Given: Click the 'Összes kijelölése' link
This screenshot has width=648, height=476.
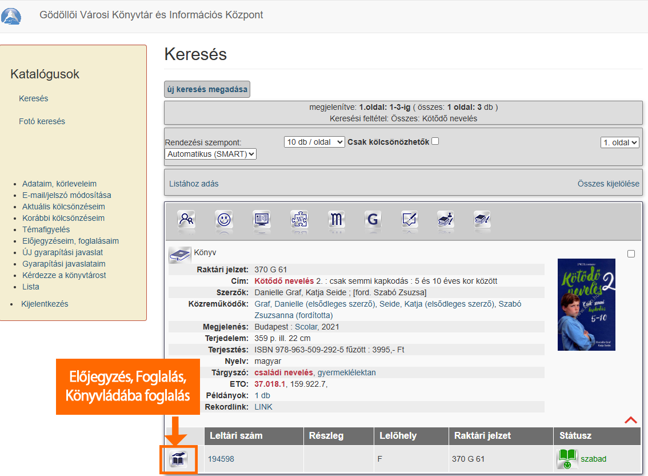Looking at the screenshot, I should coord(608,184).
